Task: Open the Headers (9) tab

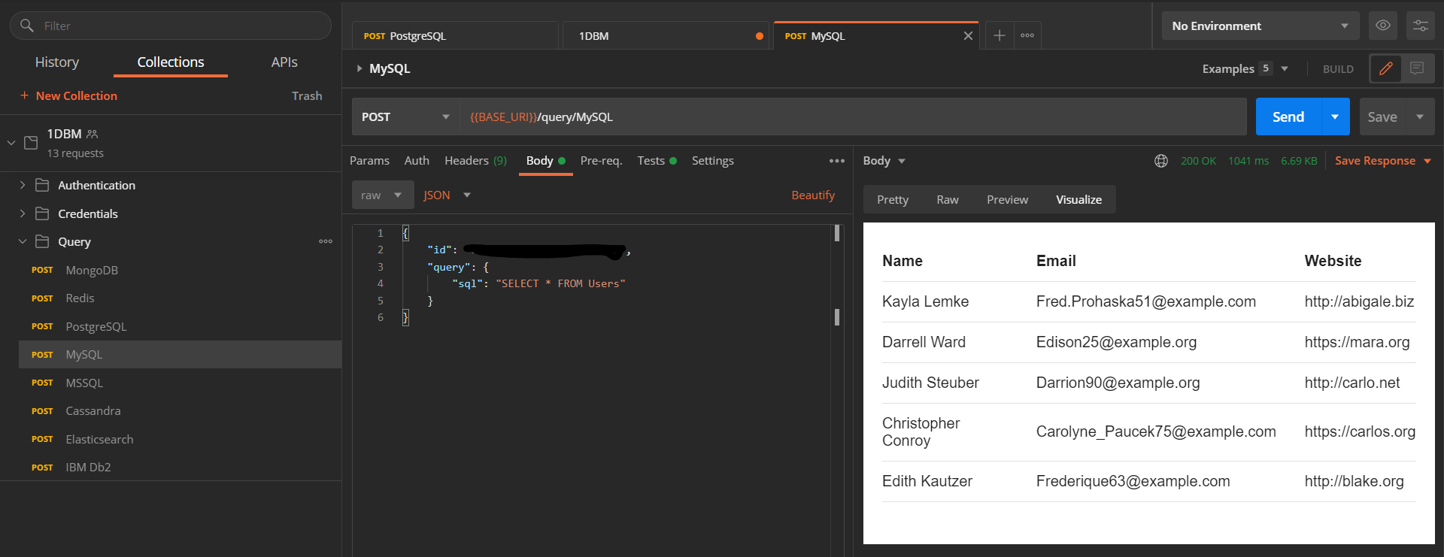Action: point(475,161)
